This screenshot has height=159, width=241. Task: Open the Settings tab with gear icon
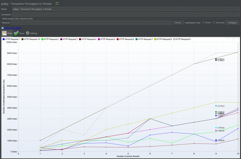tap(31, 33)
